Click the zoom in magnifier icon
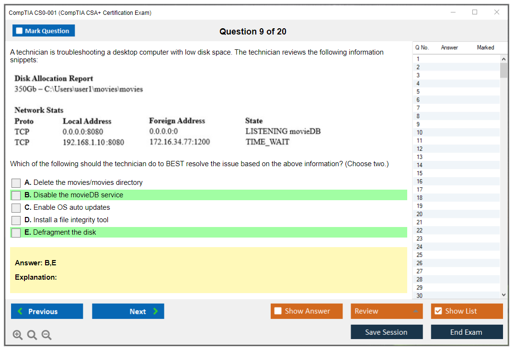The image size is (515, 352). pyautogui.click(x=18, y=335)
